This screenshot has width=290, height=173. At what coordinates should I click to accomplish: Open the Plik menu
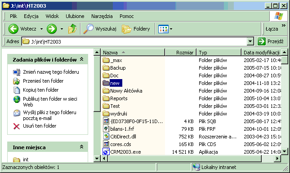pos(13,16)
